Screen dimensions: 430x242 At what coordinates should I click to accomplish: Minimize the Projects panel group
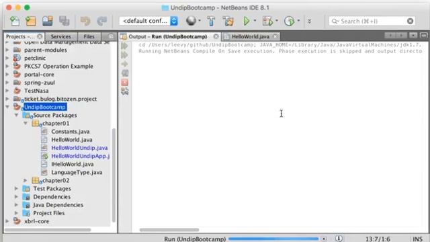tap(111, 36)
